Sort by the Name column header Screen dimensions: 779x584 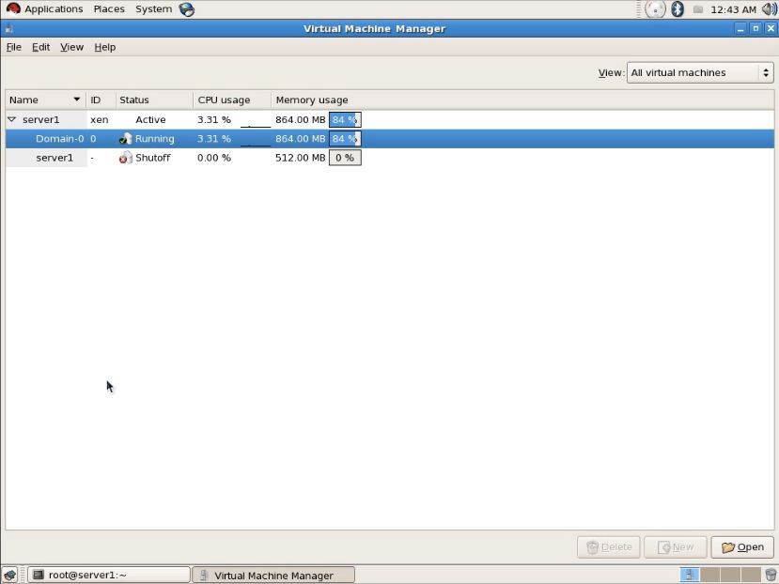[45, 100]
